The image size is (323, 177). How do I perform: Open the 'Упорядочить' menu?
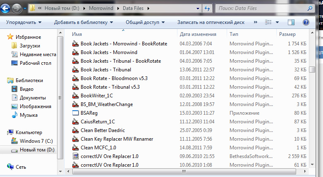pyautogui.click(x=24, y=22)
